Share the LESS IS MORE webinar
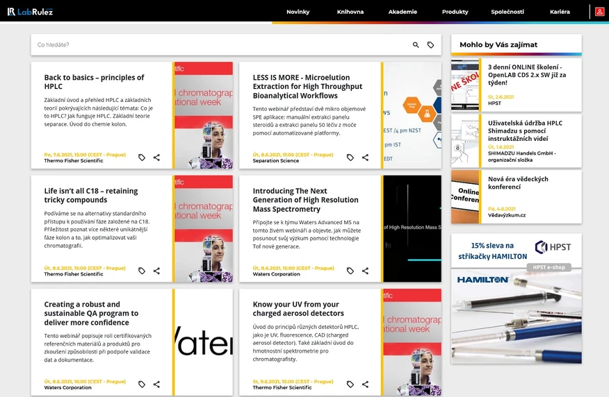 coord(365,158)
